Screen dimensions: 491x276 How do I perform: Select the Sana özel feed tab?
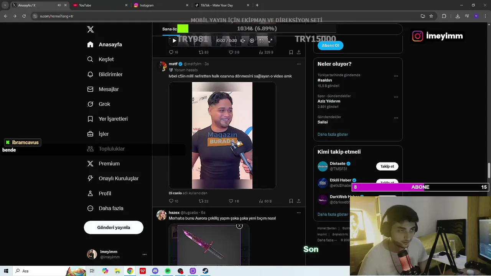(169, 29)
